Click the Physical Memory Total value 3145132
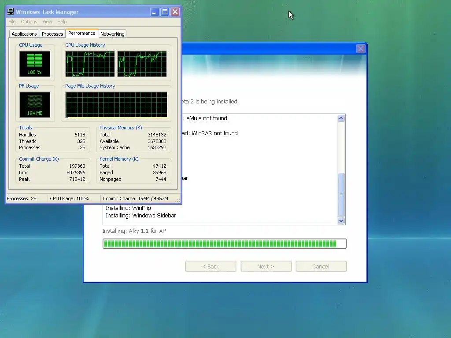This screenshot has height=338, width=451. pyautogui.click(x=157, y=135)
